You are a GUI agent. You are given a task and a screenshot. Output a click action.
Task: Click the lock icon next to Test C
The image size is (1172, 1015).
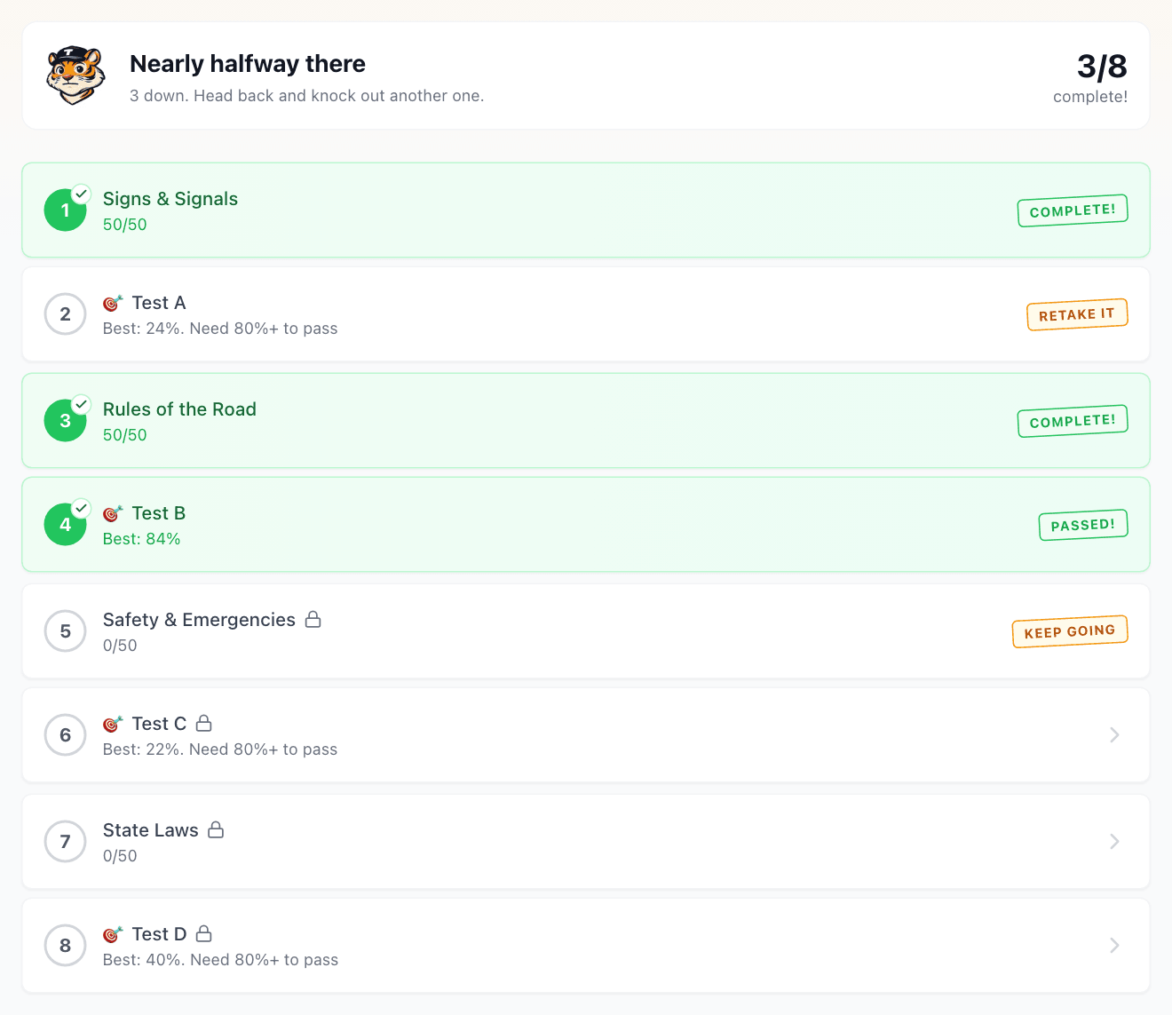[204, 723]
